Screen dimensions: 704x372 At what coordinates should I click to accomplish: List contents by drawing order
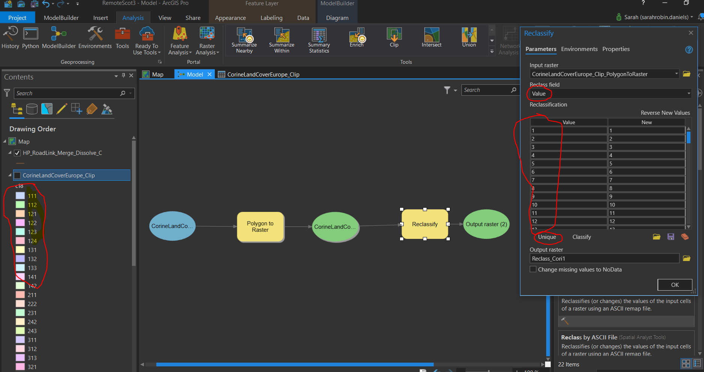[x=17, y=109]
